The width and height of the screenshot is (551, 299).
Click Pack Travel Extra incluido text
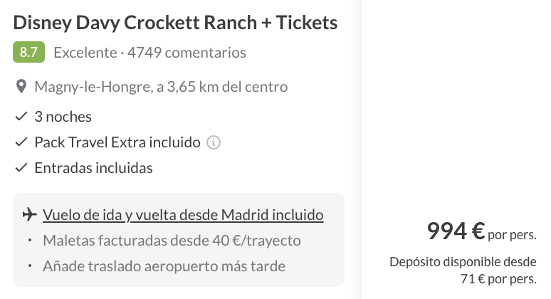(117, 142)
